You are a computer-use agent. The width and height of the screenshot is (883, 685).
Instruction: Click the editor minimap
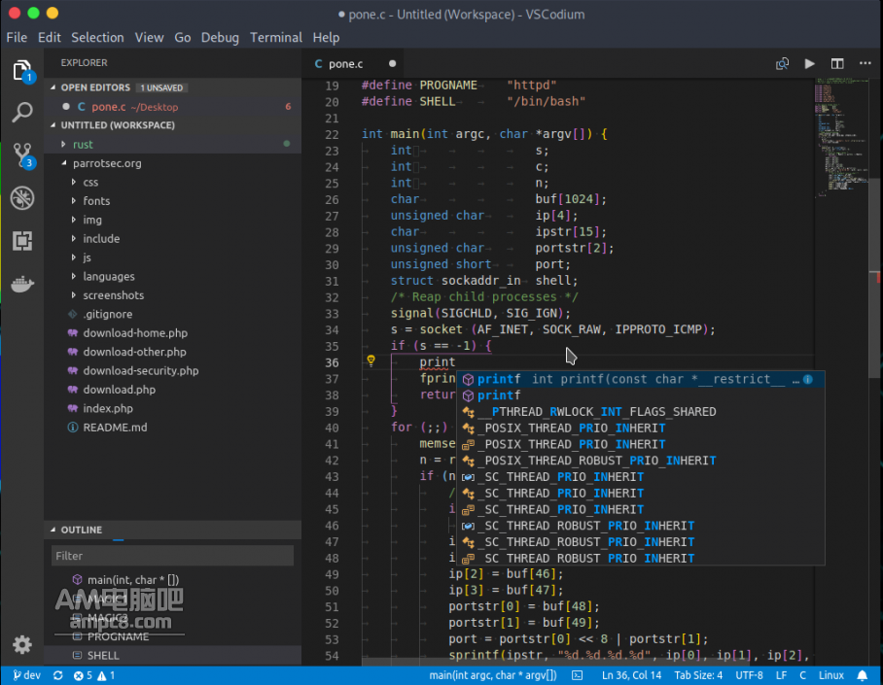[841, 138]
